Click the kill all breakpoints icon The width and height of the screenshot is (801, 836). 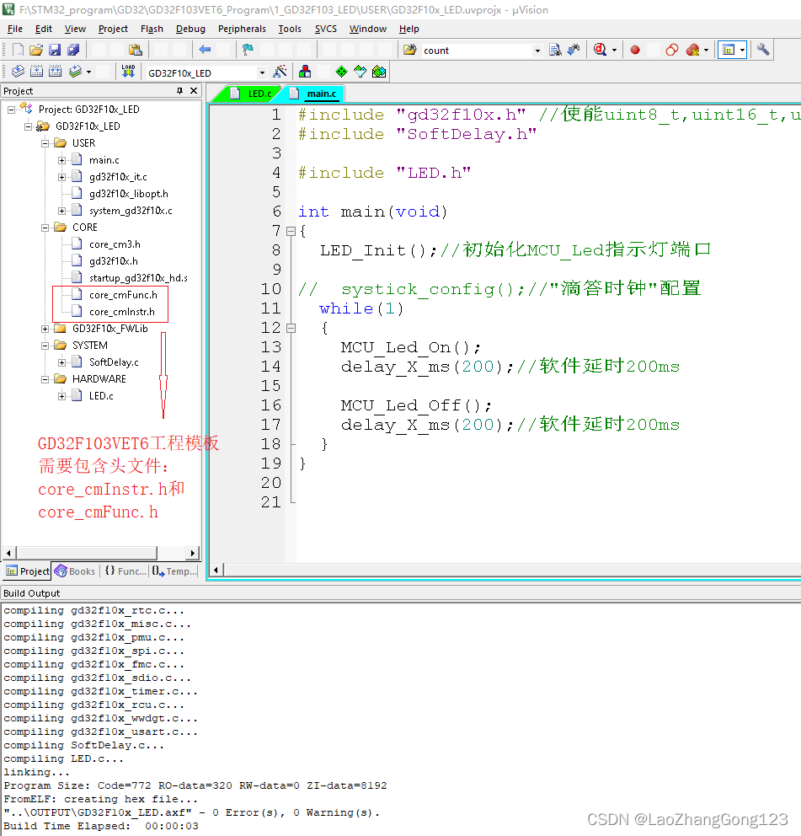coord(692,50)
